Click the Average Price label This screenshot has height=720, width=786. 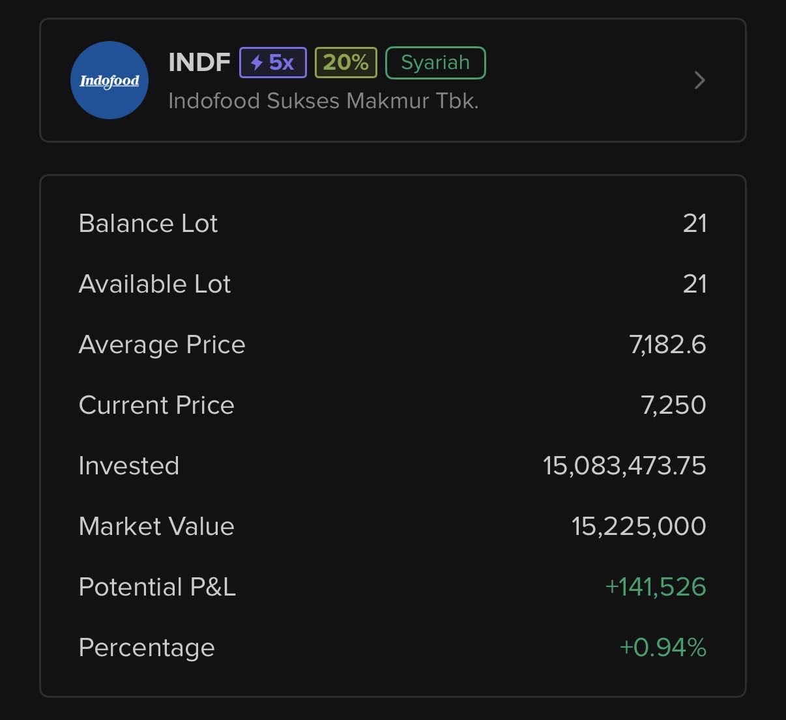[x=162, y=345]
